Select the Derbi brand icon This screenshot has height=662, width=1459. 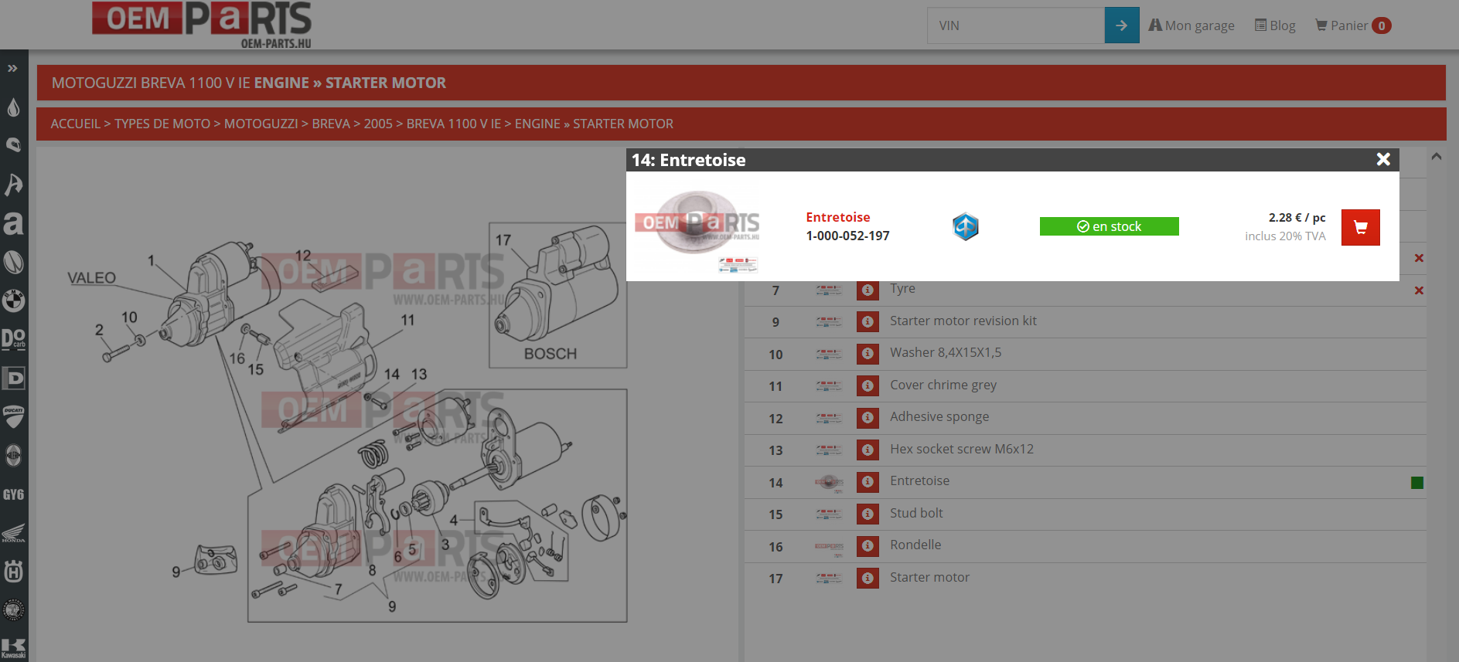(13, 378)
